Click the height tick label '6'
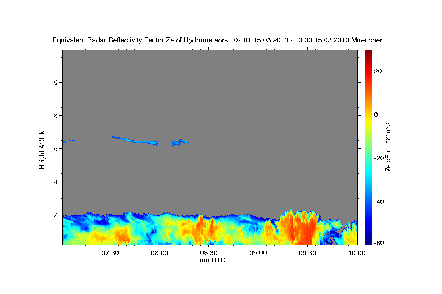Screen dimensions: 442x294 coord(56,148)
